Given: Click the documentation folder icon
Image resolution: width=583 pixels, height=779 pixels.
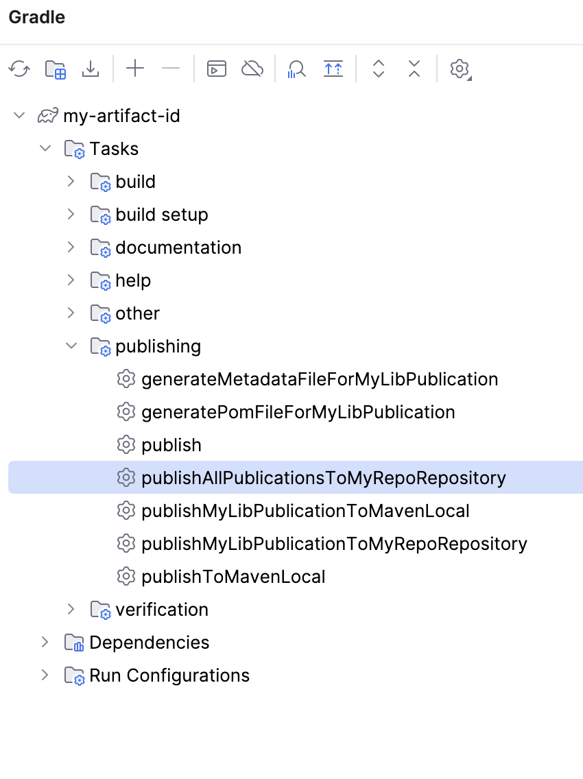Looking at the screenshot, I should point(100,248).
